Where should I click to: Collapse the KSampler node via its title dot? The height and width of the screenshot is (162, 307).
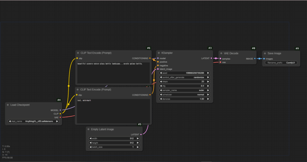(x=159, y=53)
